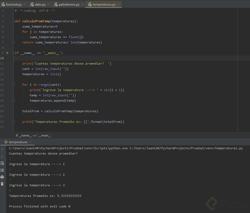Toggle soft-wrap in the Run console
This screenshot has height=213, width=250.
click(2, 163)
